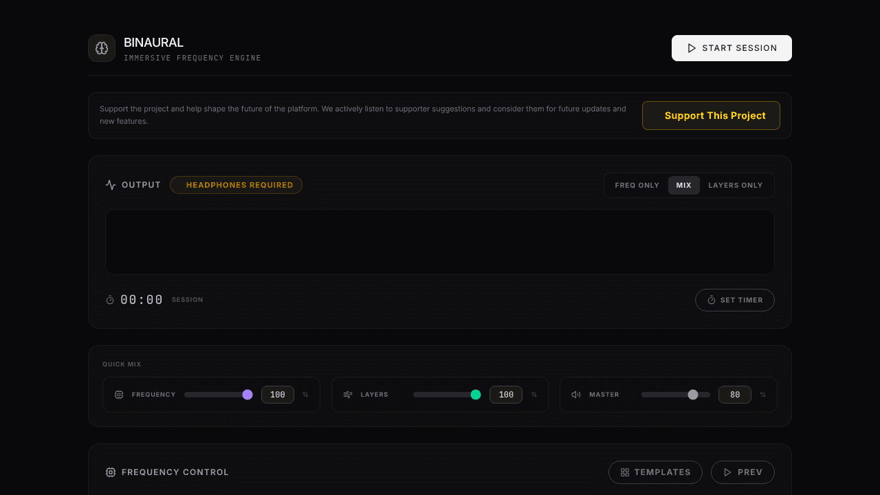Click the Binaural brain logo icon
The image size is (880, 495).
pos(102,48)
